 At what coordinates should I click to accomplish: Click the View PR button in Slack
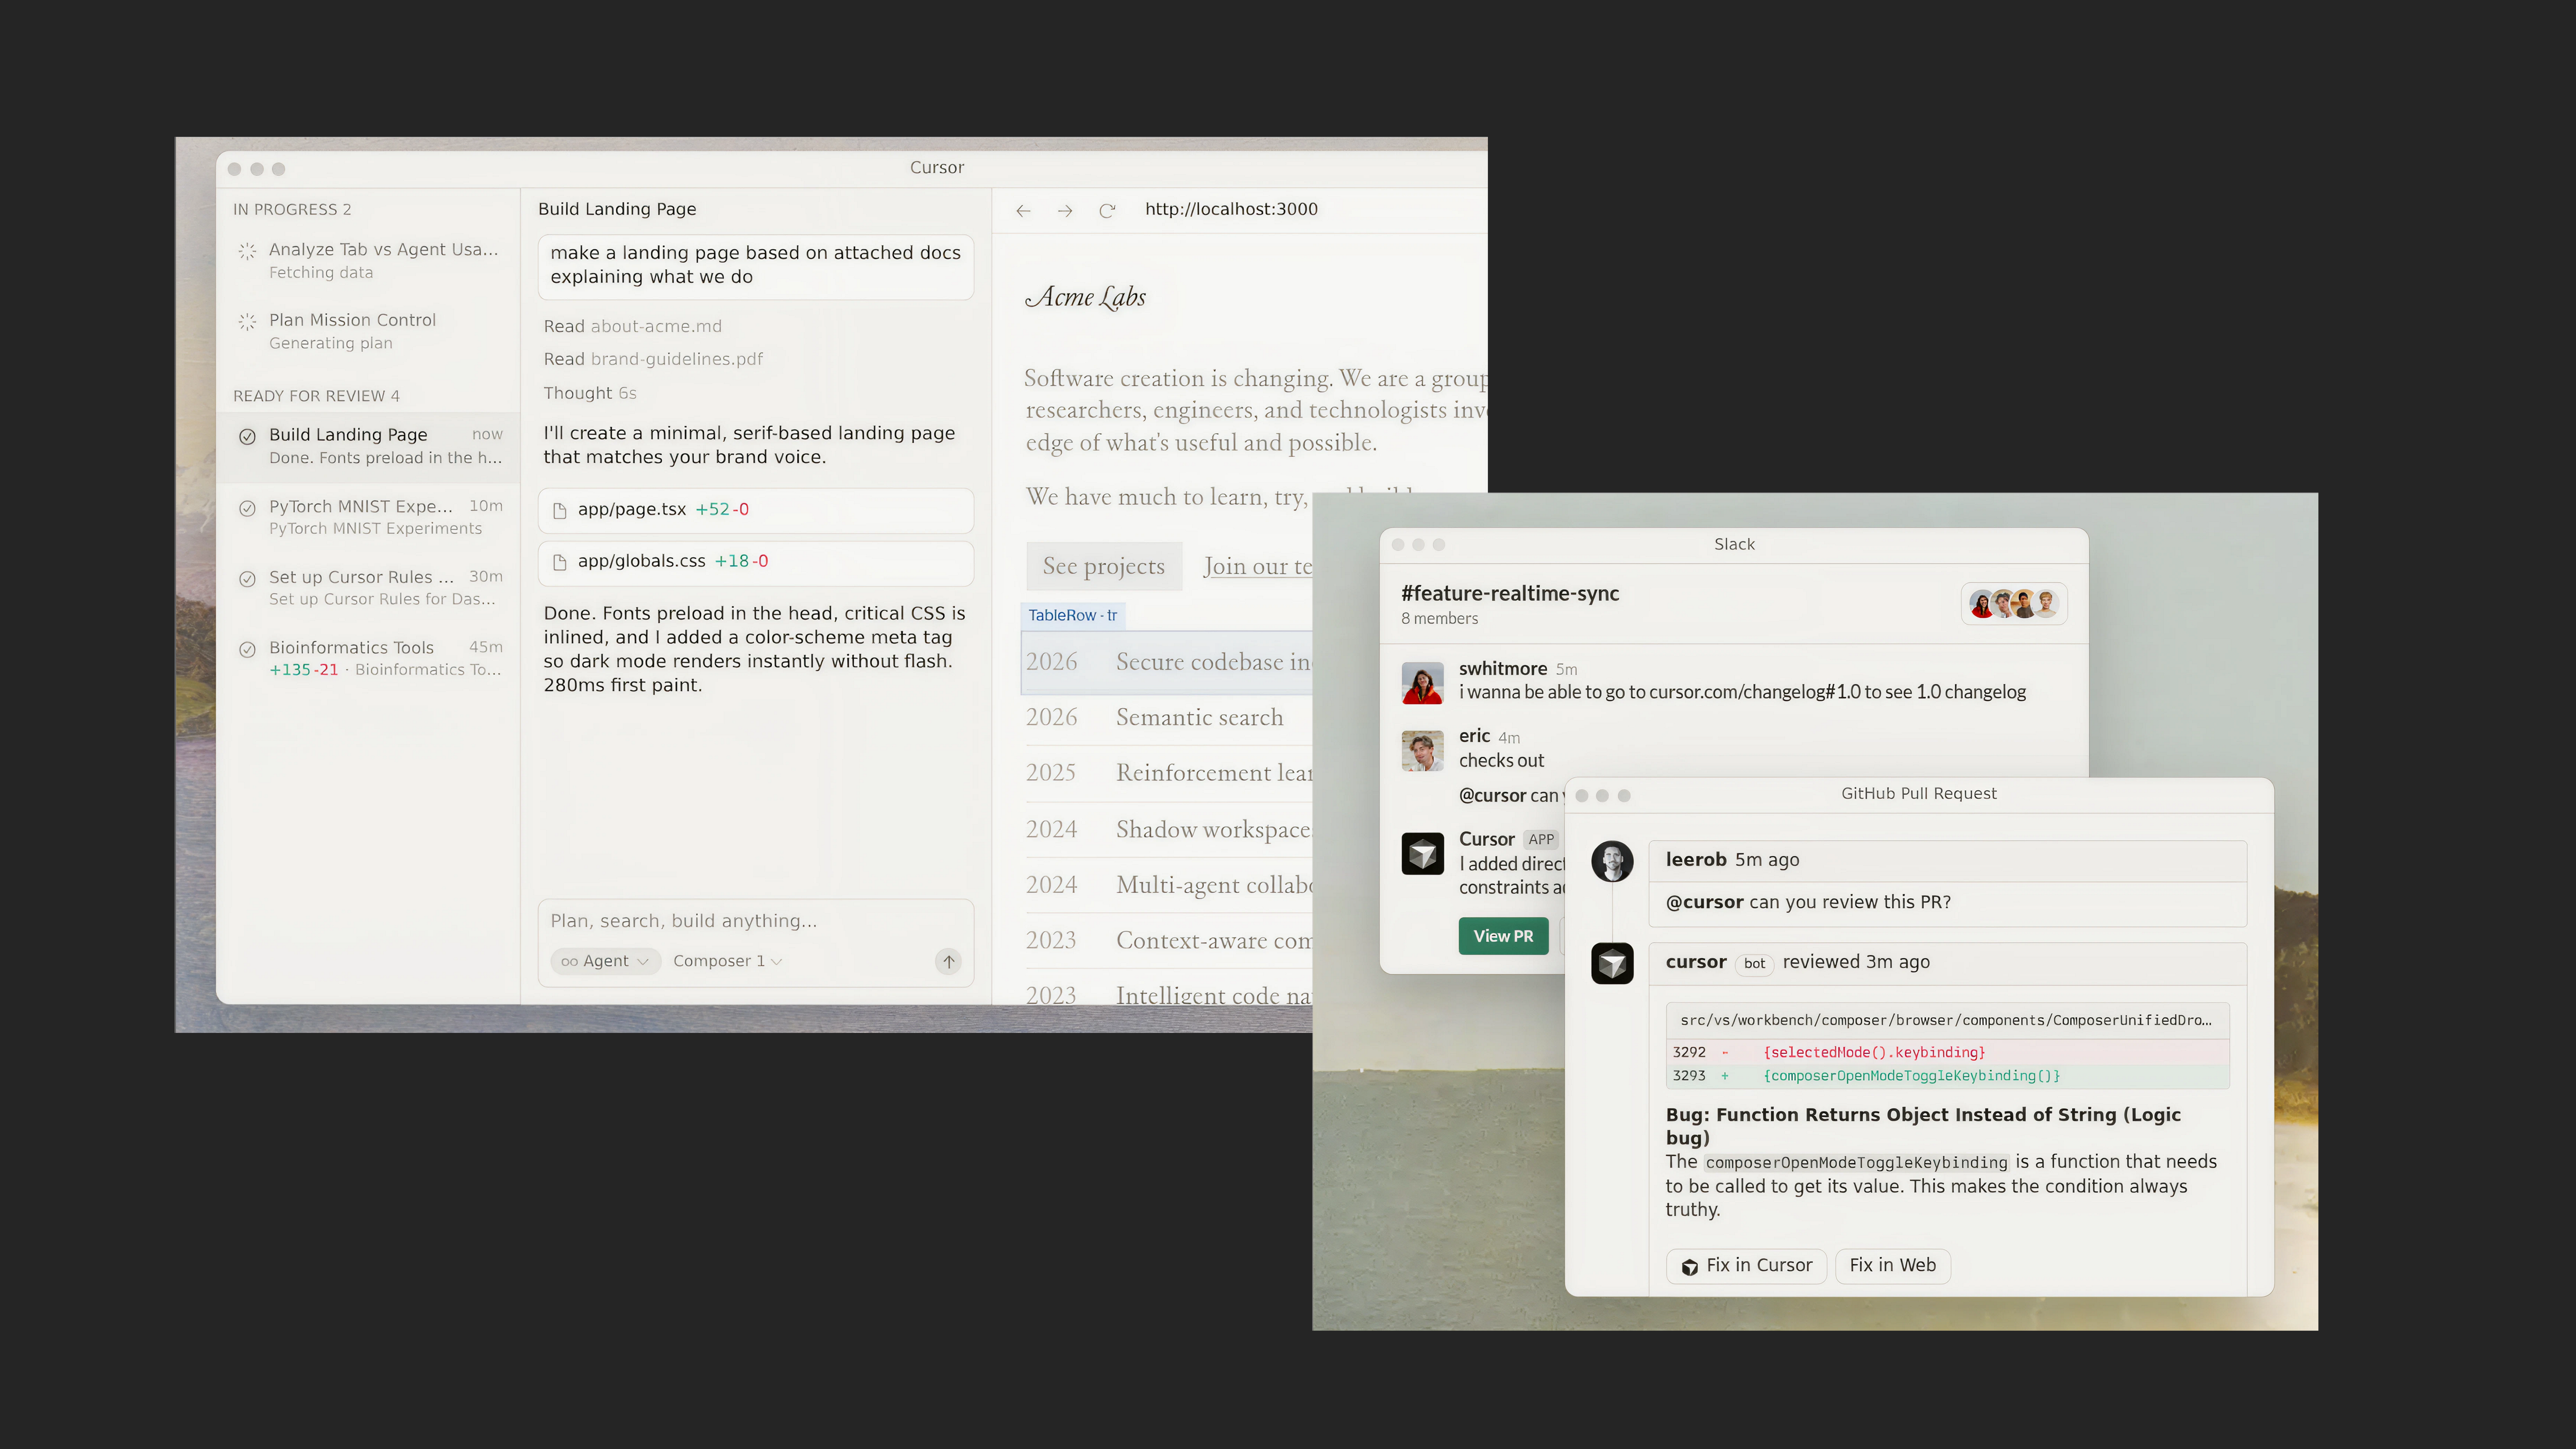coord(1503,936)
